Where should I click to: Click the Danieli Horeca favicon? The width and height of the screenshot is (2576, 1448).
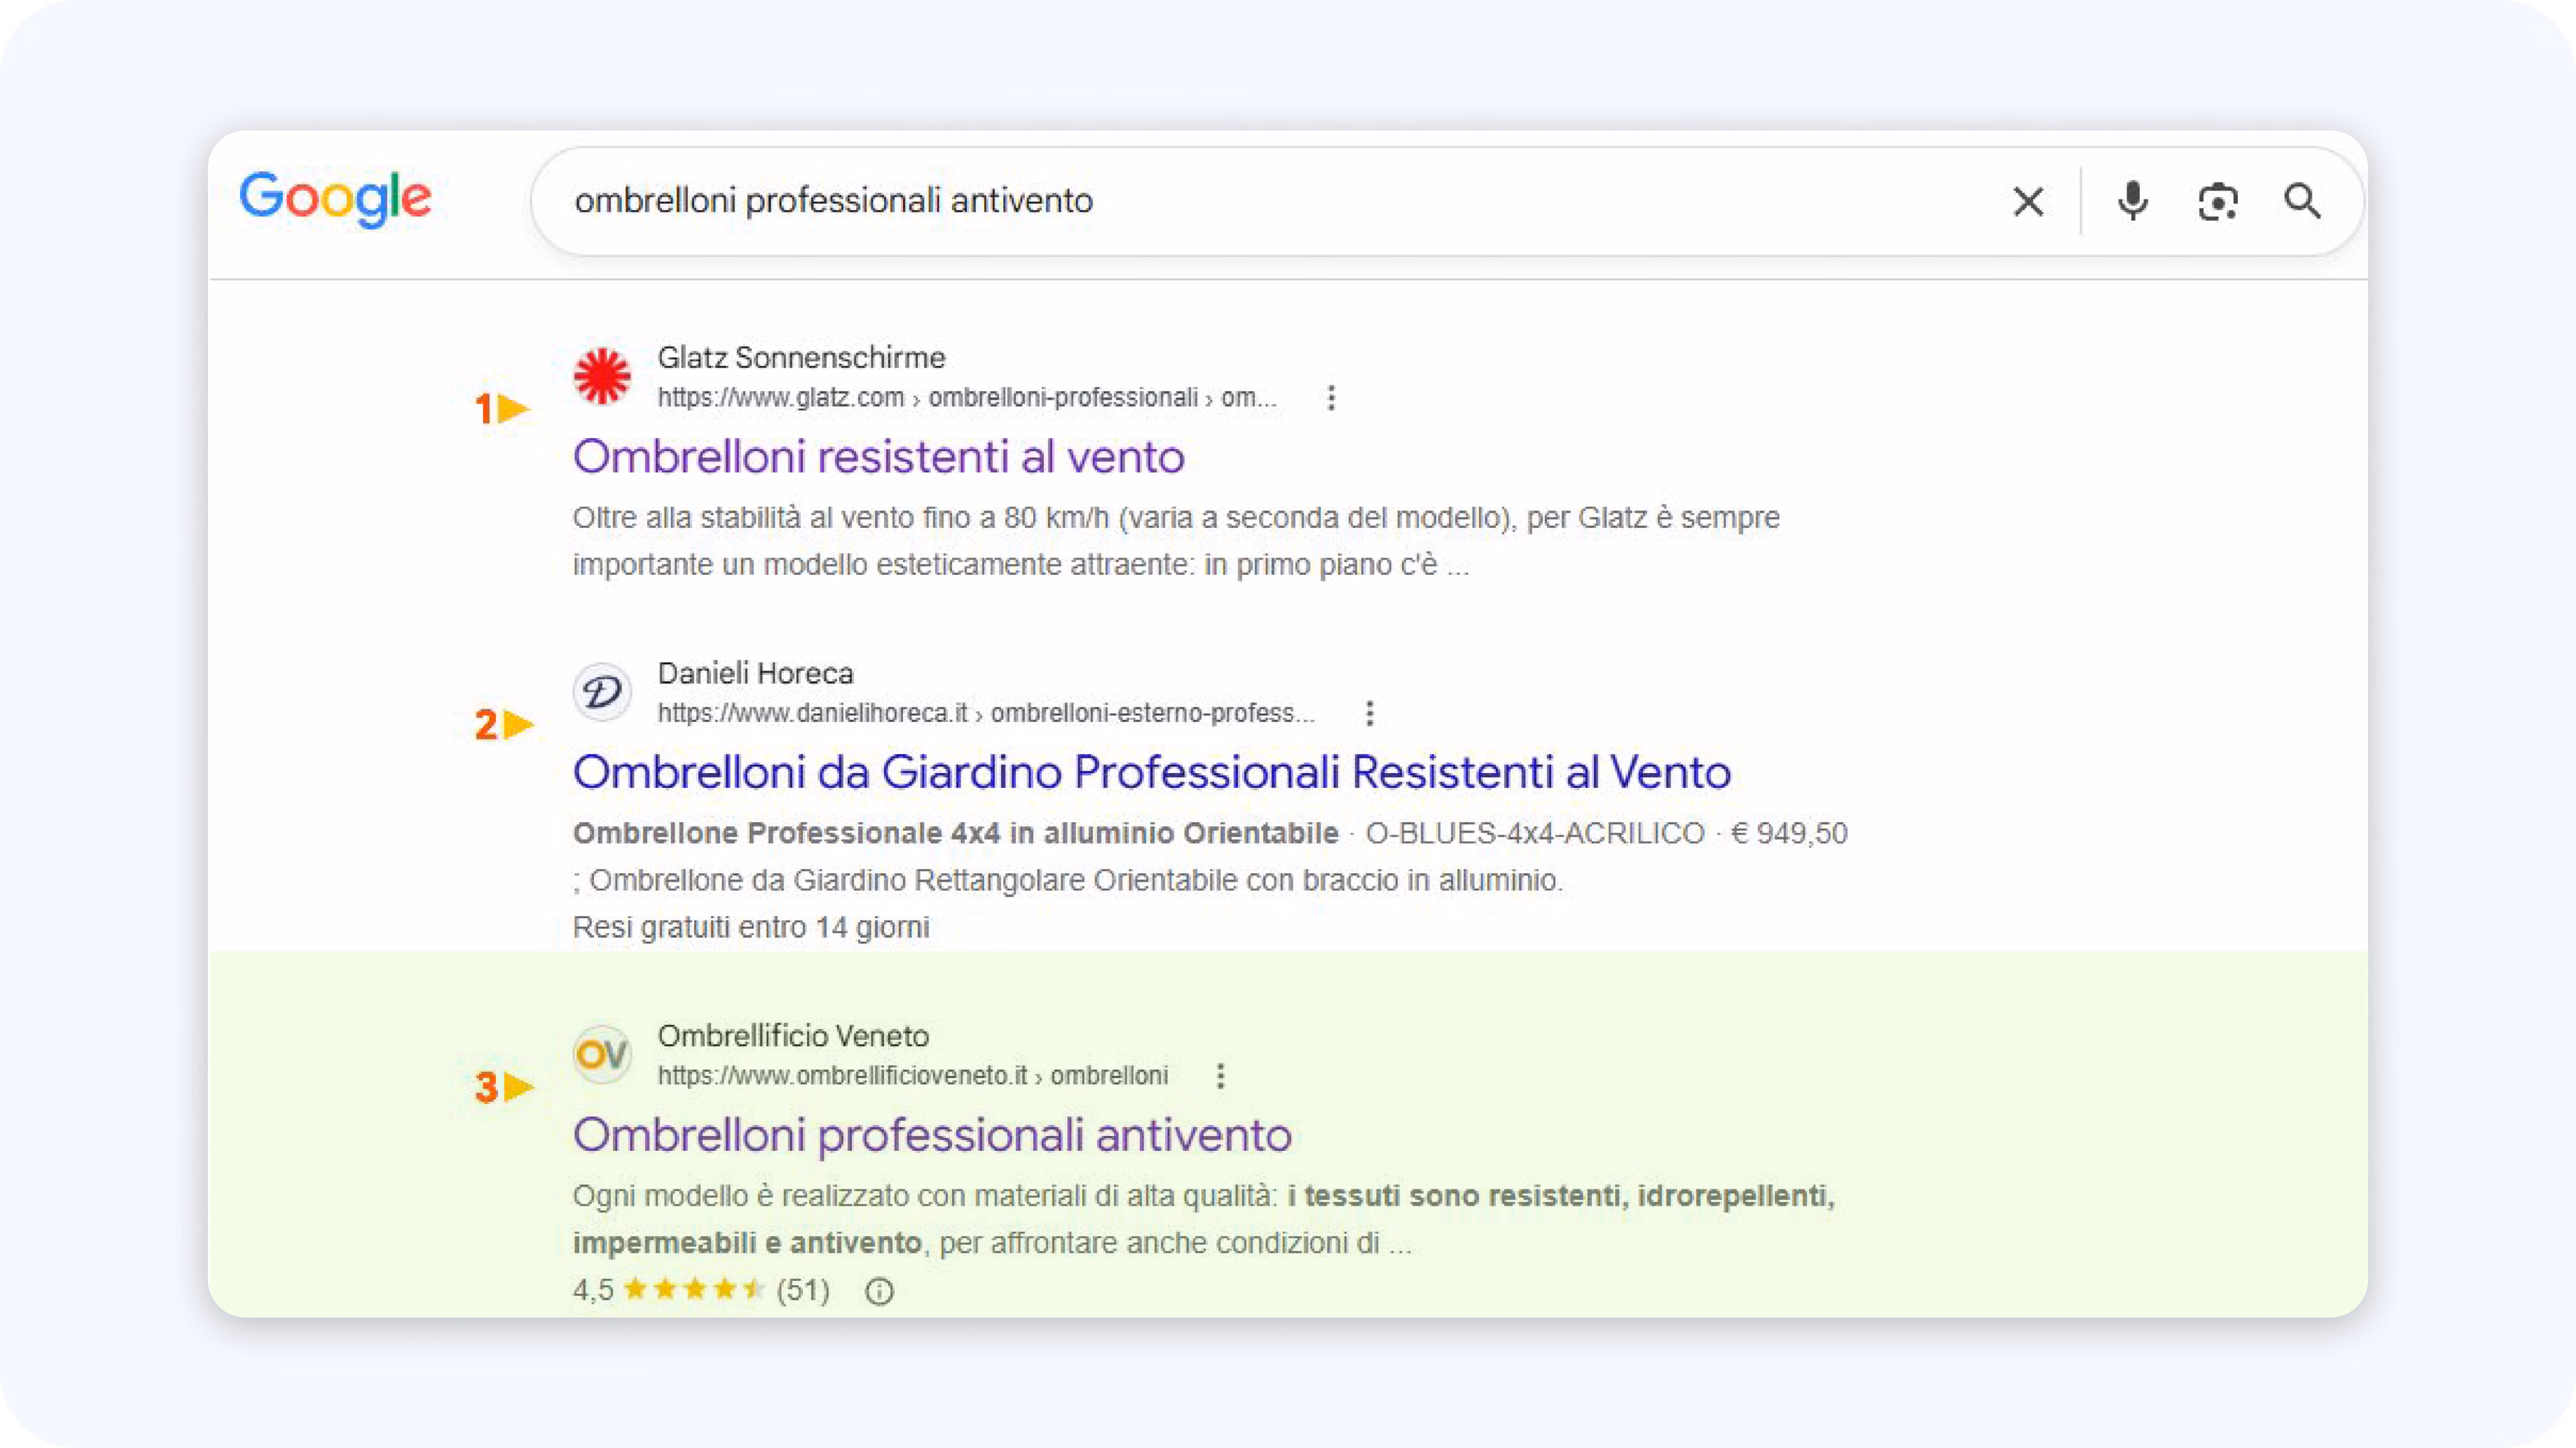[602, 692]
